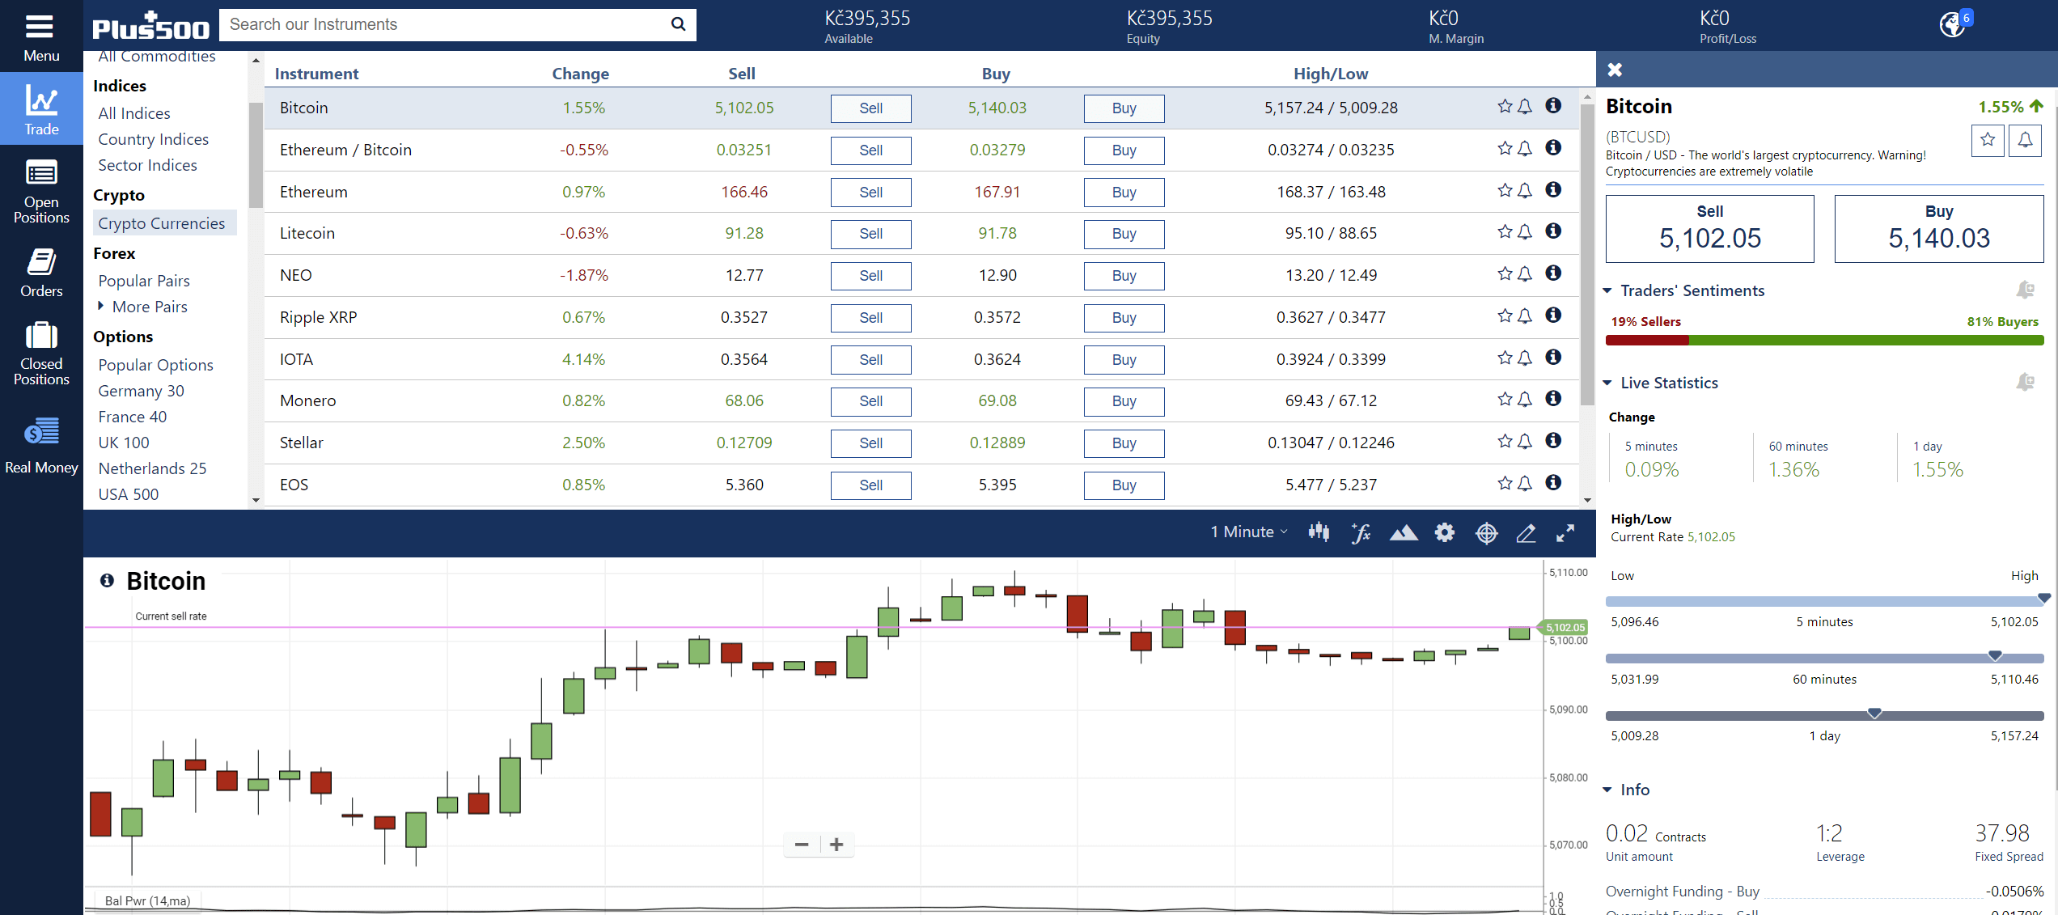Sort by the Change column header
Image resolution: width=2058 pixels, height=915 pixels.
coord(580,74)
